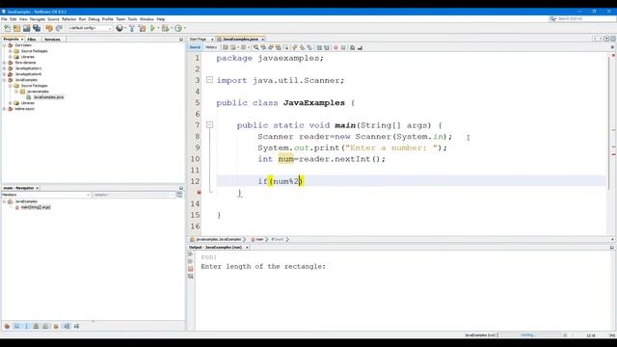Click the javaexamples.JavaExamples breadcrumb
617x347 pixels.
click(x=216, y=239)
